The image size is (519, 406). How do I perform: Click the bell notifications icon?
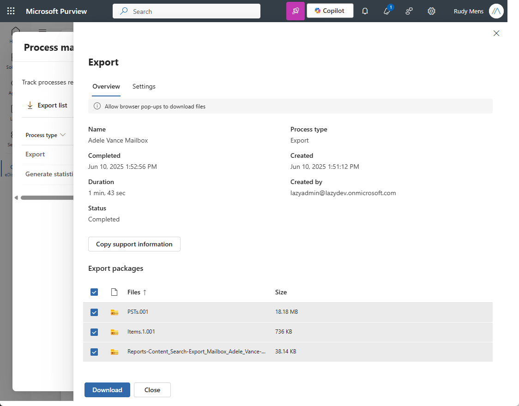tap(365, 11)
